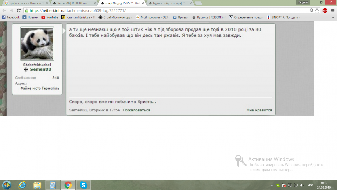The image size is (337, 190).
Task: Open the Приват bookmark
Action: pos(181,17)
